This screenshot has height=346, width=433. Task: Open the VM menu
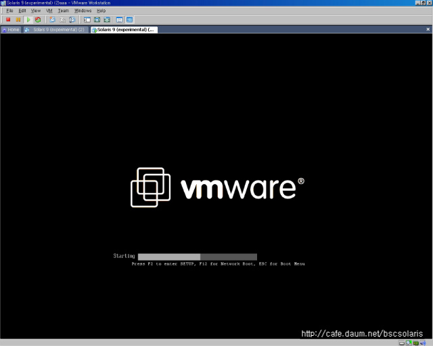49,11
